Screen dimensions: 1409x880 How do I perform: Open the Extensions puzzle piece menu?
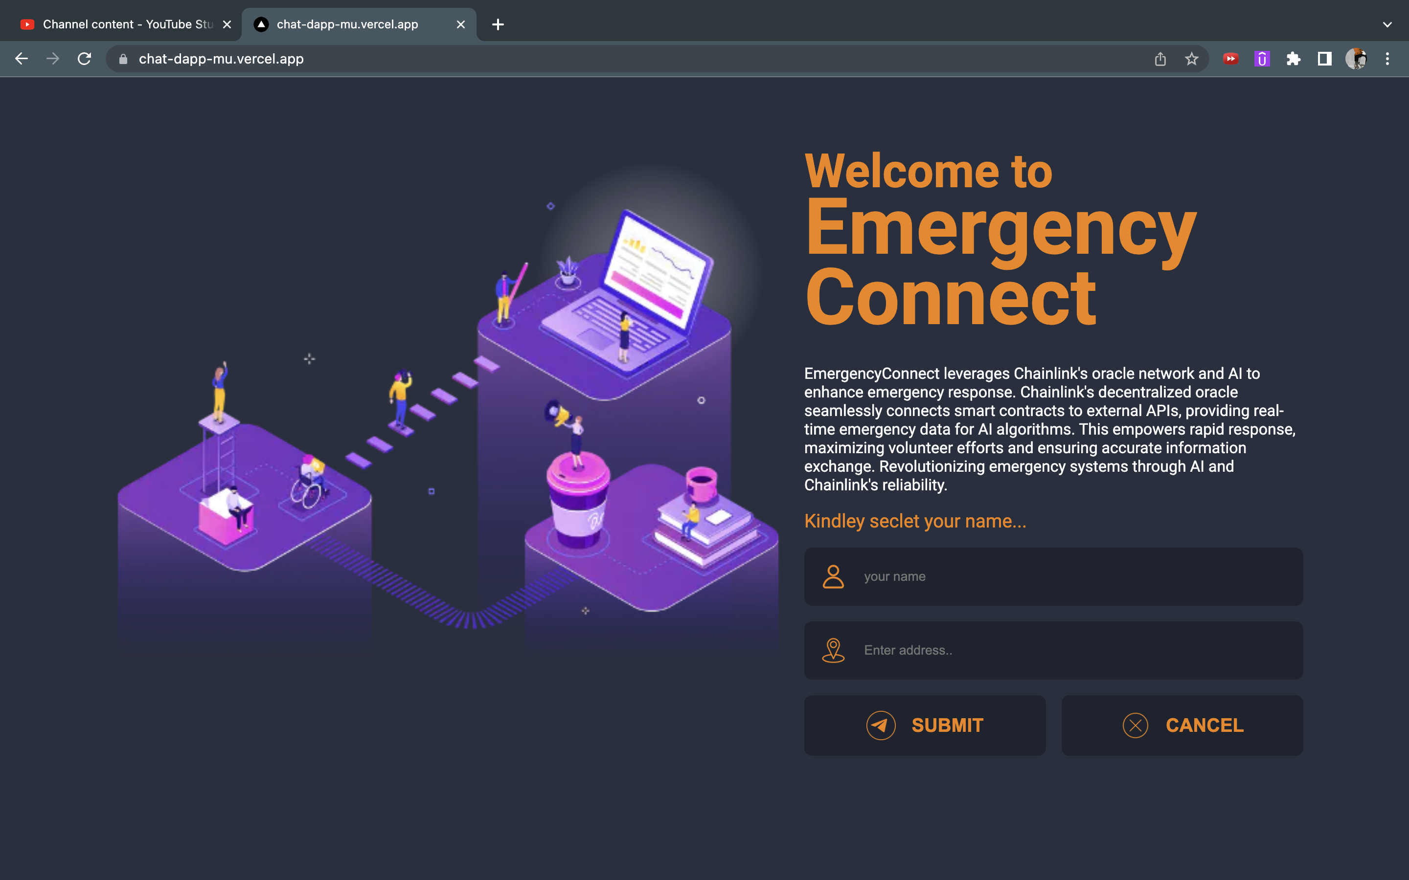[1293, 59]
